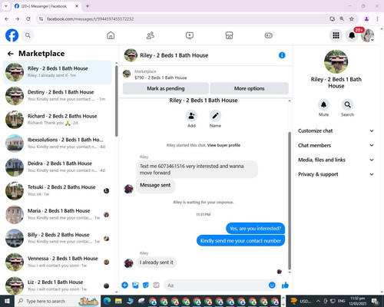Expand Chat members section
Screen dimensions: 384x307
(336, 145)
